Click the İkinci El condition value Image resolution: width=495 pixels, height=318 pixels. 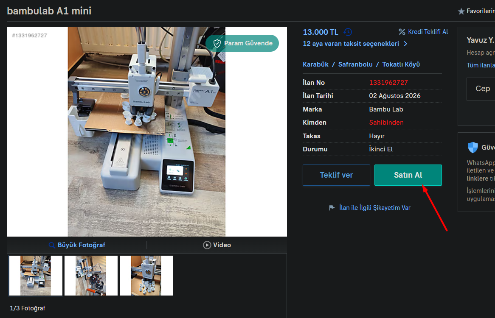pos(381,149)
